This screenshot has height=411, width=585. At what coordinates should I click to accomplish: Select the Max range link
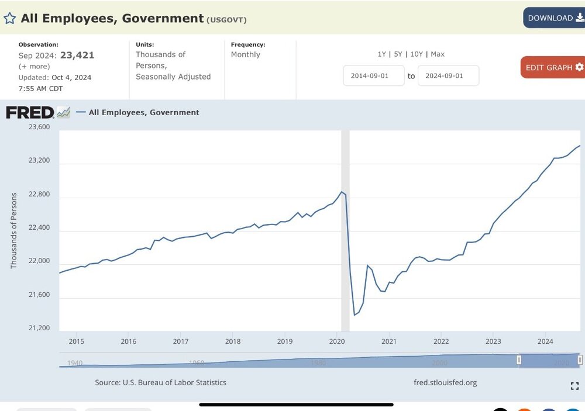point(438,54)
